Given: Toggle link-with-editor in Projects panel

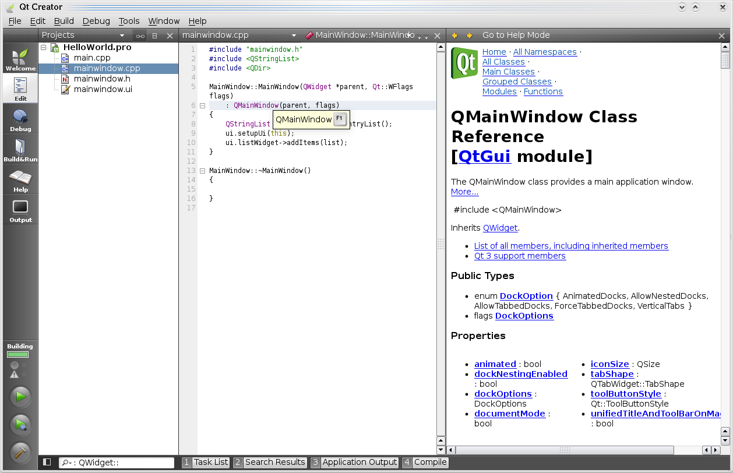Looking at the screenshot, I should [x=140, y=36].
